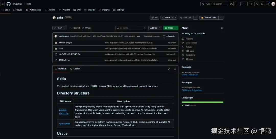Open the repository Settings tab

point(119,10)
